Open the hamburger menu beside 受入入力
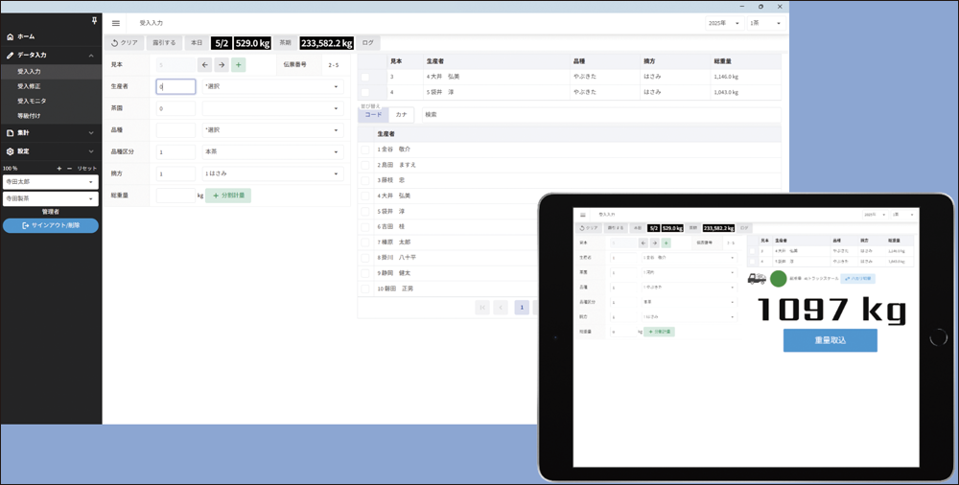This screenshot has height=485, width=959. point(116,22)
